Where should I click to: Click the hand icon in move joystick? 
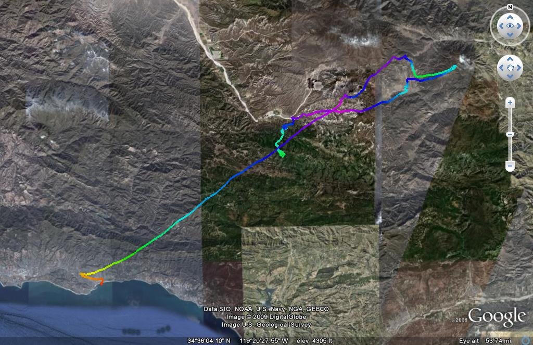click(510, 68)
